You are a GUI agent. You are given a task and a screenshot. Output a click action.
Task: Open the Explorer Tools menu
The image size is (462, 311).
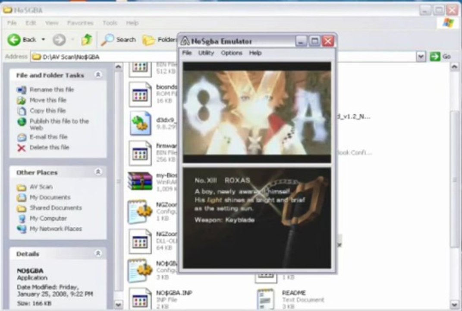(x=110, y=23)
